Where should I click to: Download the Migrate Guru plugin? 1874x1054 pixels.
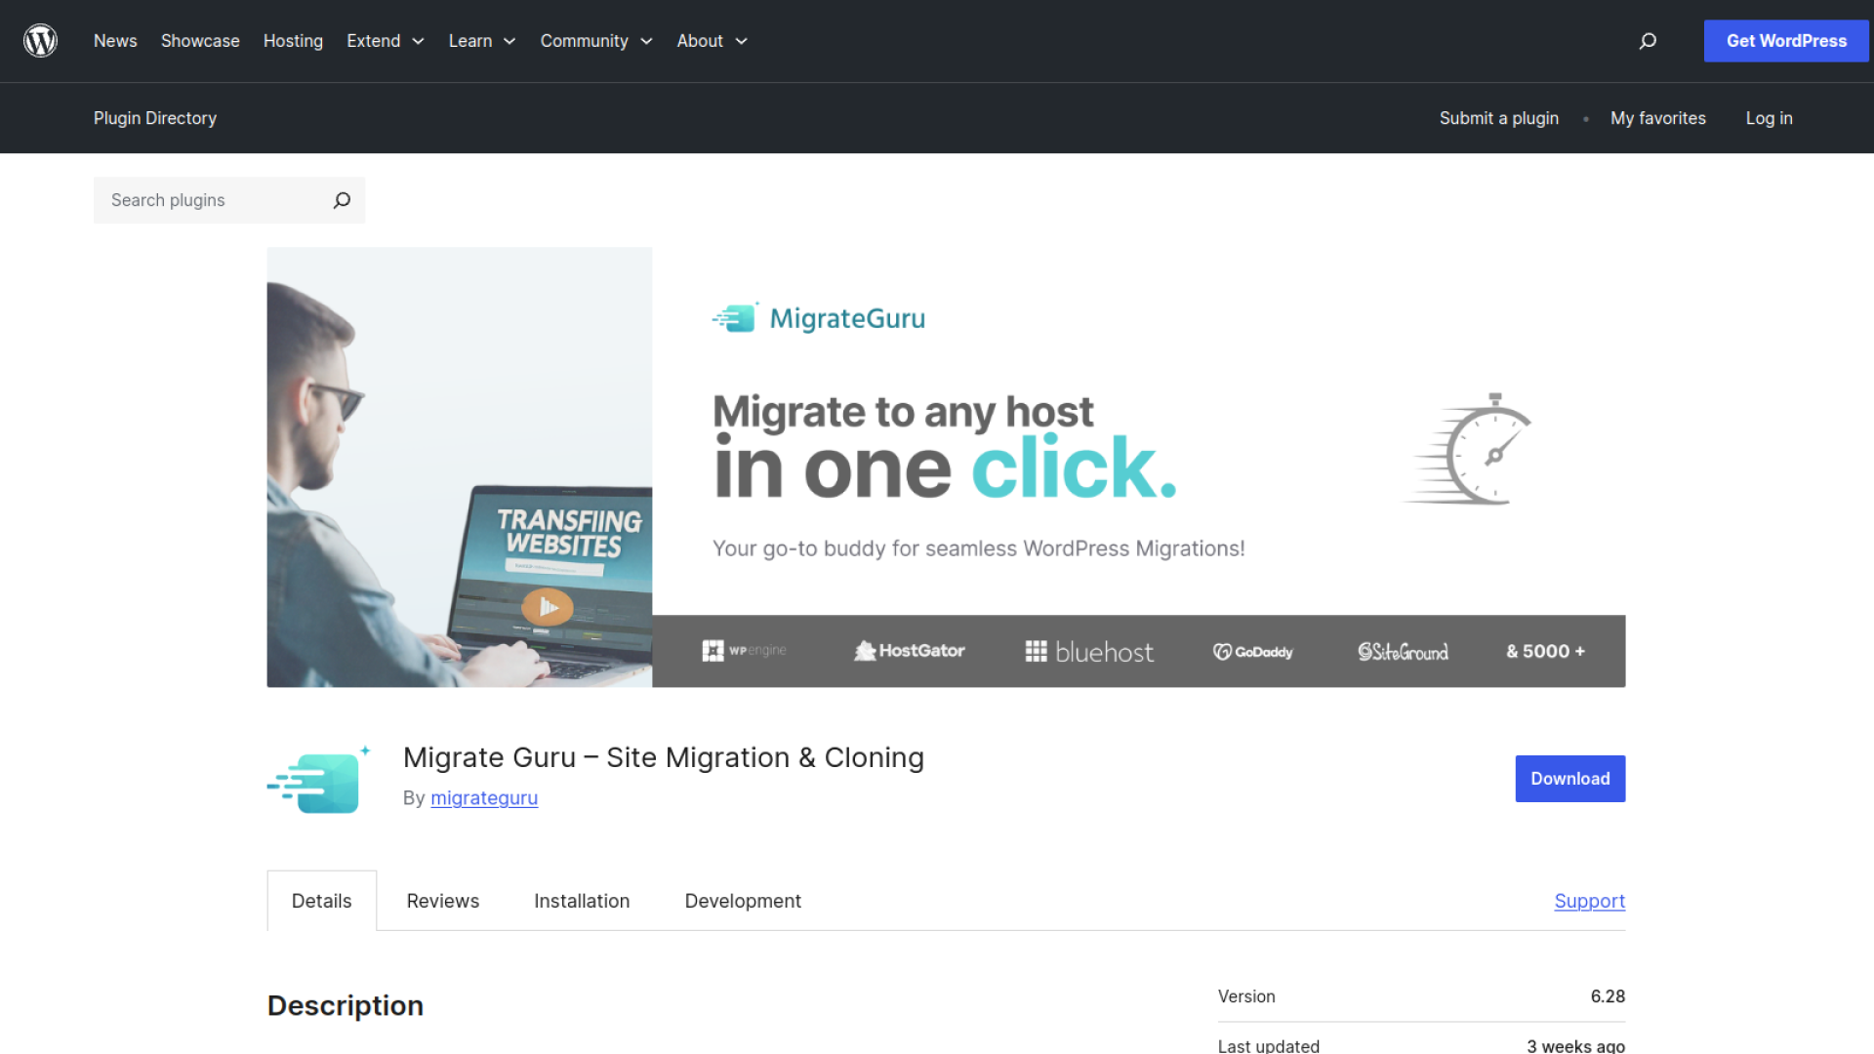[x=1569, y=779]
